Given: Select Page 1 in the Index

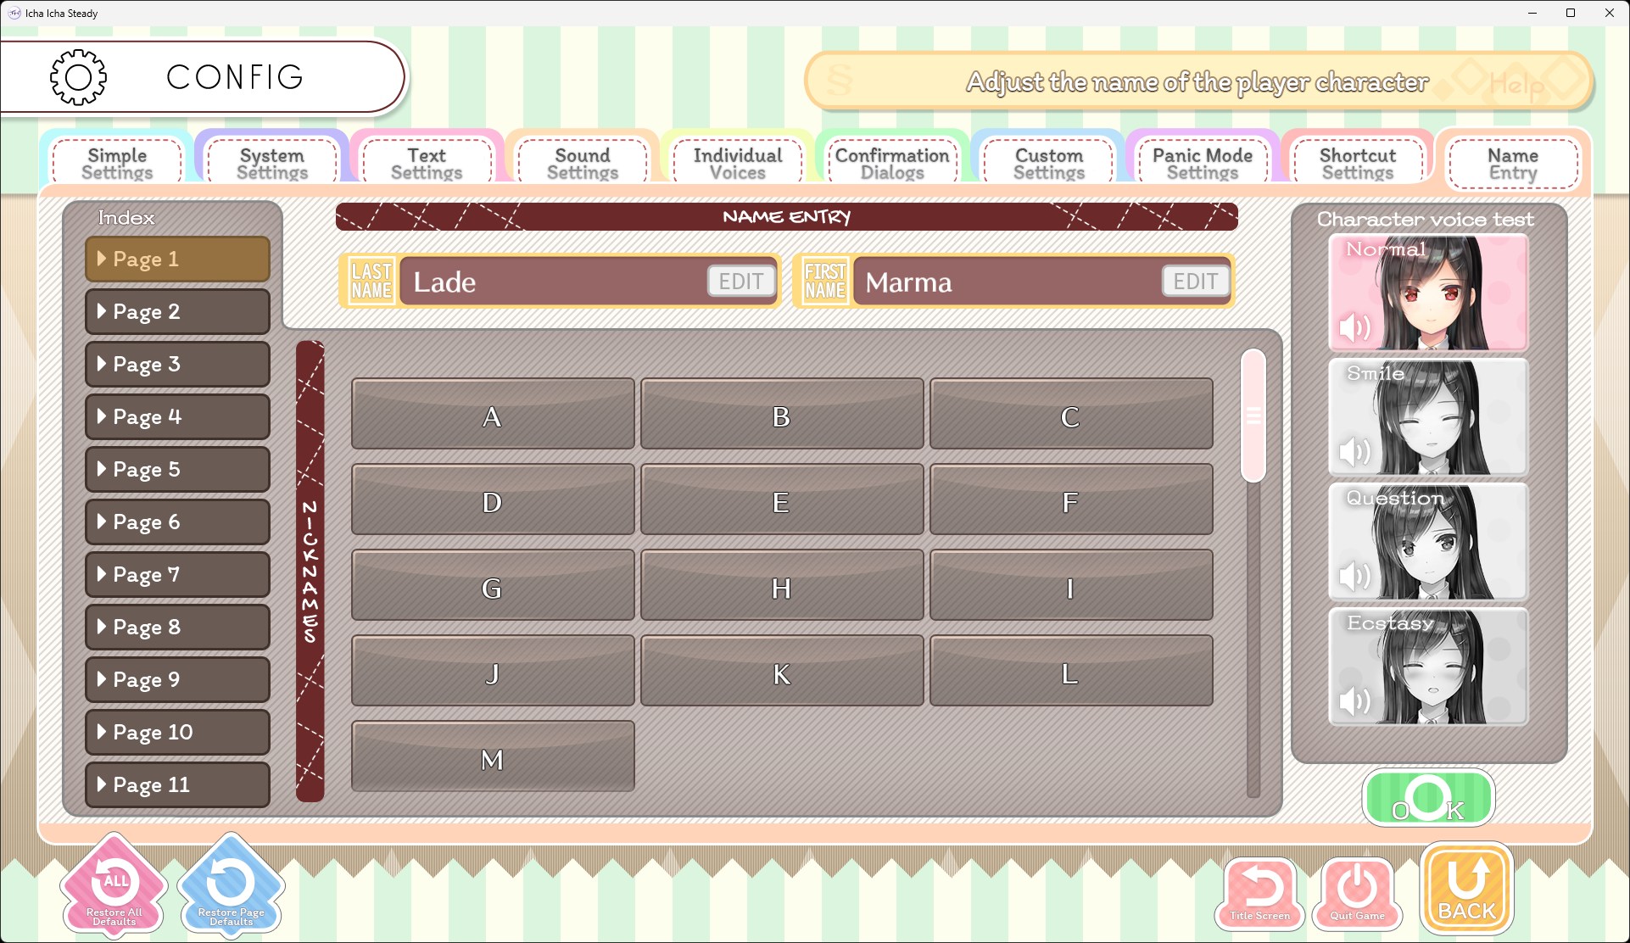Looking at the screenshot, I should point(177,259).
